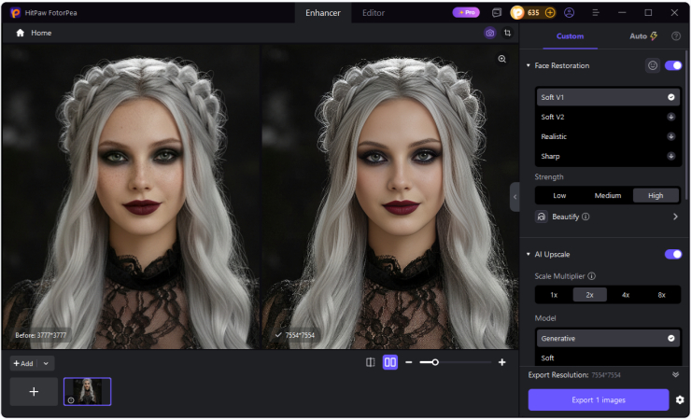Image resolution: width=691 pixels, height=420 pixels.
Task: Zoom out with the minus icon
Action: coord(408,362)
